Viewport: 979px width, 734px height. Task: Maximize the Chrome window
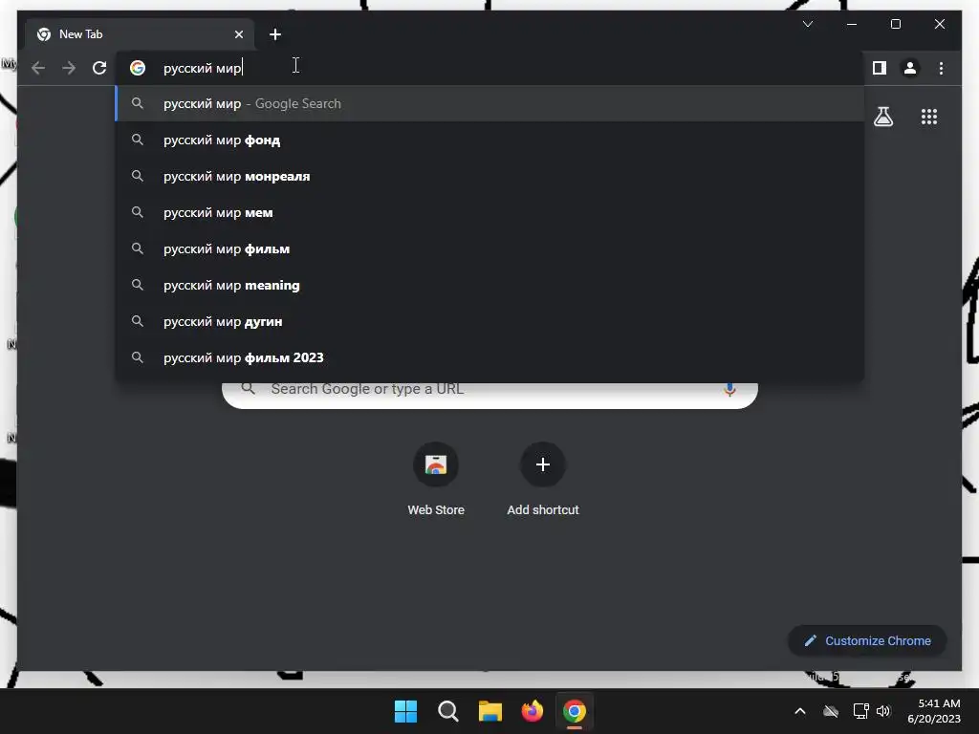(895, 24)
